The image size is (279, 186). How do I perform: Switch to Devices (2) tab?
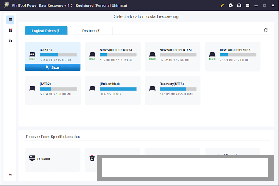coord(91,30)
